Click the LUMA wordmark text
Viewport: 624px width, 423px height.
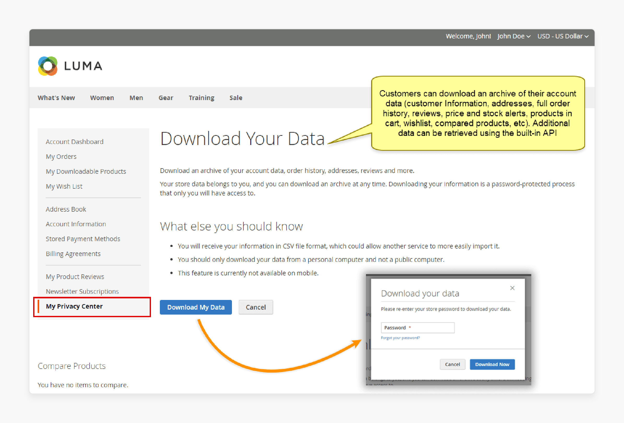(x=83, y=66)
